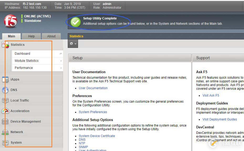
Task: Click the Support panel header
Action: tap(218, 58)
